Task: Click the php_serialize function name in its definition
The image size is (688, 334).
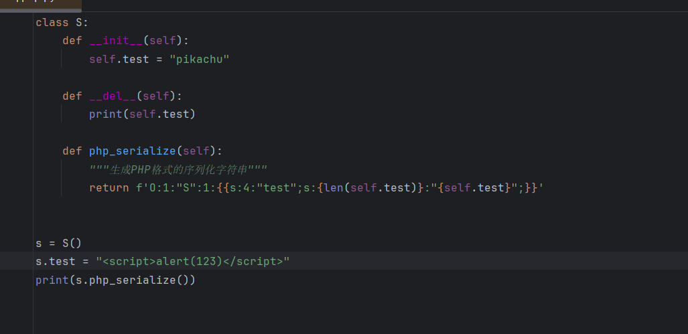Action: pyautogui.click(x=135, y=151)
